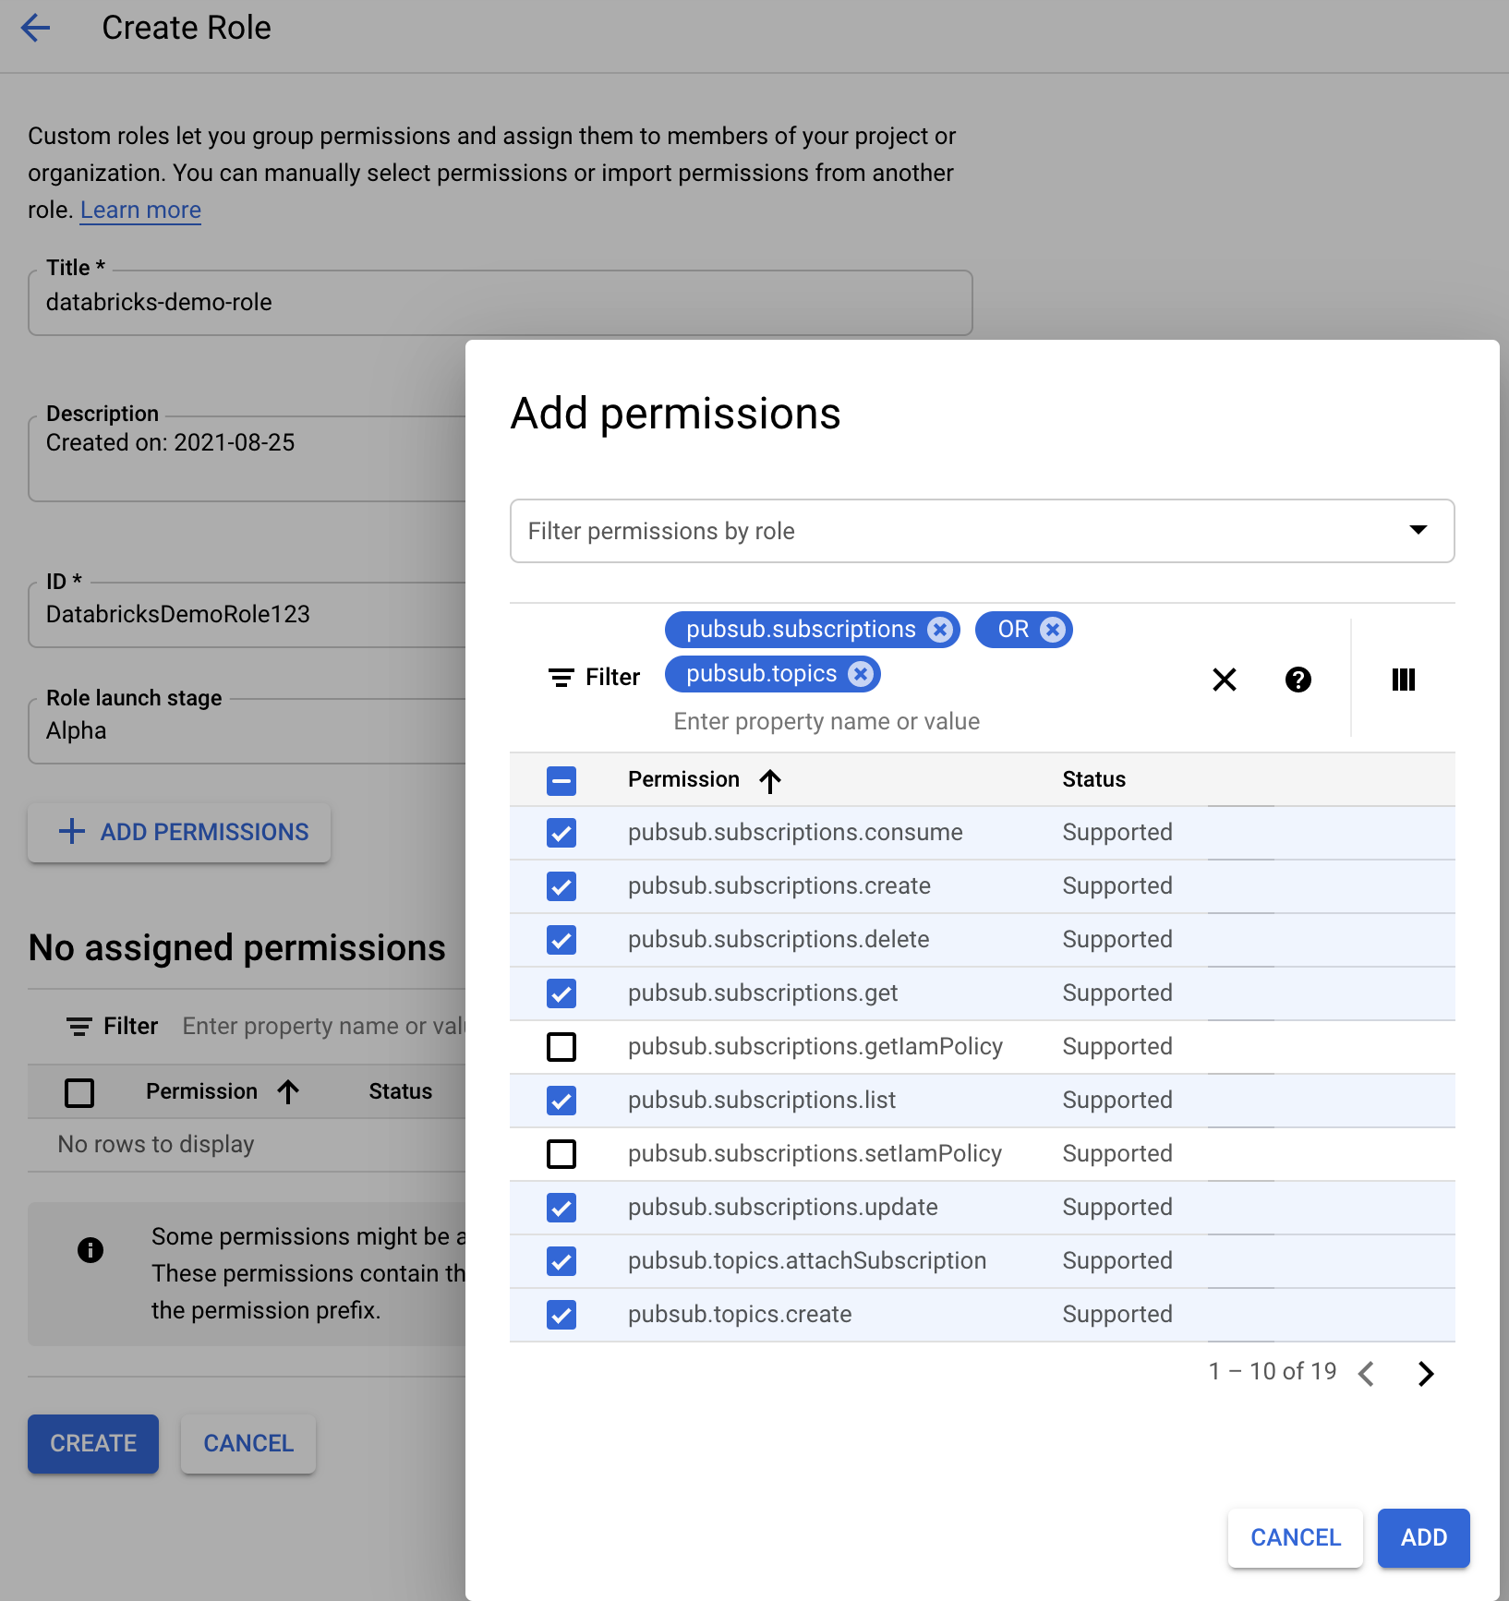
Task: Open the filter funnel in Add permissions dialog
Action: [593, 677]
